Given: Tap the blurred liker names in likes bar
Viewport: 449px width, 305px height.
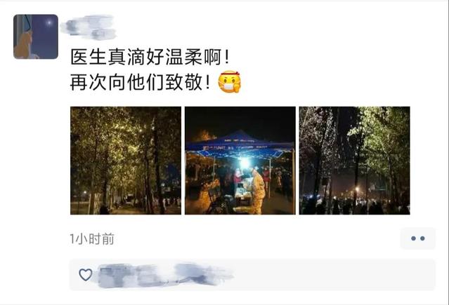Looking at the screenshot, I should pyautogui.click(x=166, y=276).
